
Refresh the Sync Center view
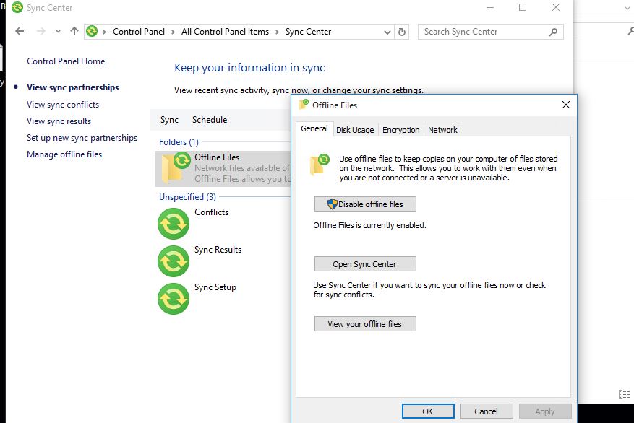coord(401,32)
